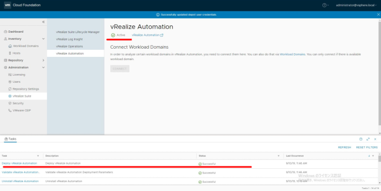
Task: Click the info icon in notification banner
Action: (158, 15)
